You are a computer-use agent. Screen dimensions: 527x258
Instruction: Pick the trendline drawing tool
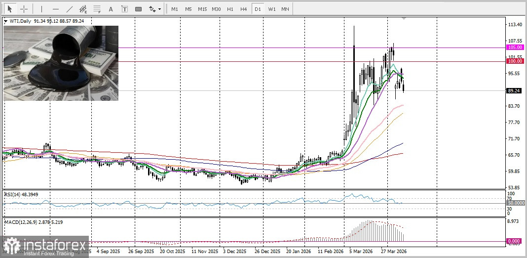pyautogui.click(x=69, y=9)
